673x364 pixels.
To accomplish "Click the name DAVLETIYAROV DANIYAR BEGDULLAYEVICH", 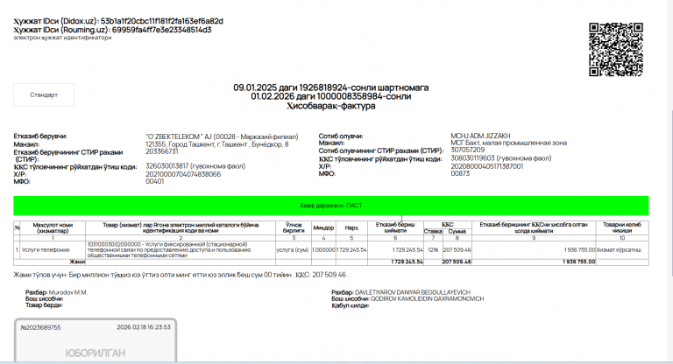I will 413,292.
